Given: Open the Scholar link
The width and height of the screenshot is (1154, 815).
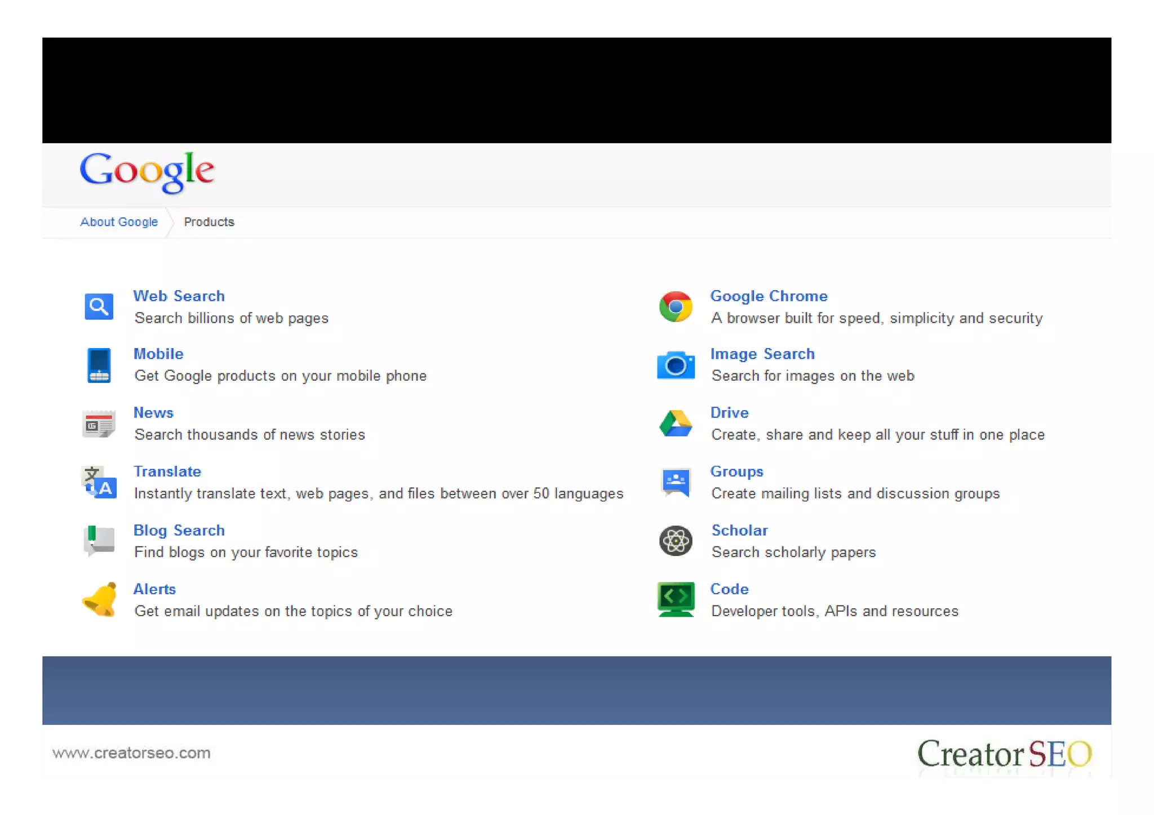Looking at the screenshot, I should click(739, 530).
